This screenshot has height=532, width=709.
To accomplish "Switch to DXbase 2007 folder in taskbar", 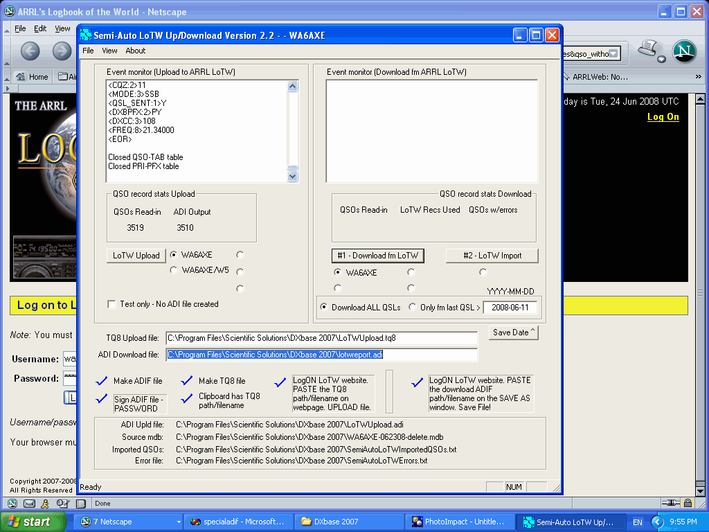I will click(349, 522).
